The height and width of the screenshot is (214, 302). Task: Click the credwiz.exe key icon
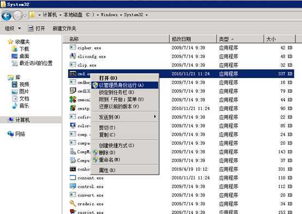click(x=73, y=204)
